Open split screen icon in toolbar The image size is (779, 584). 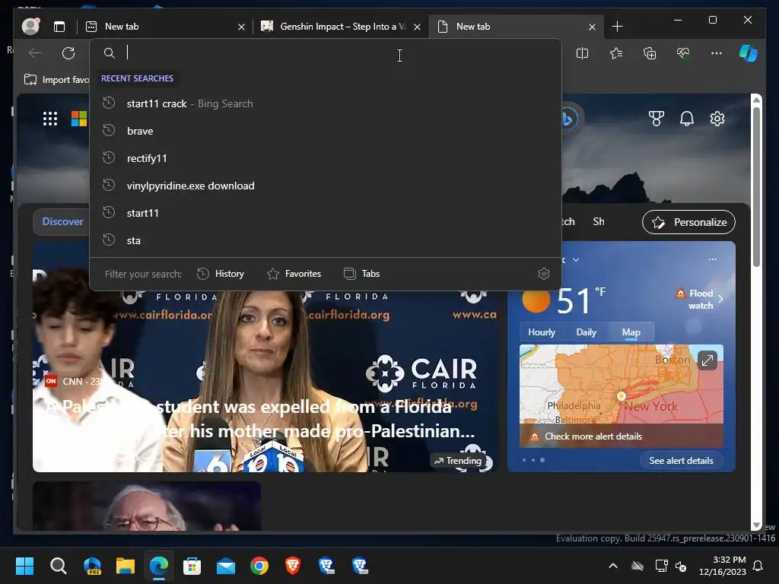click(582, 53)
